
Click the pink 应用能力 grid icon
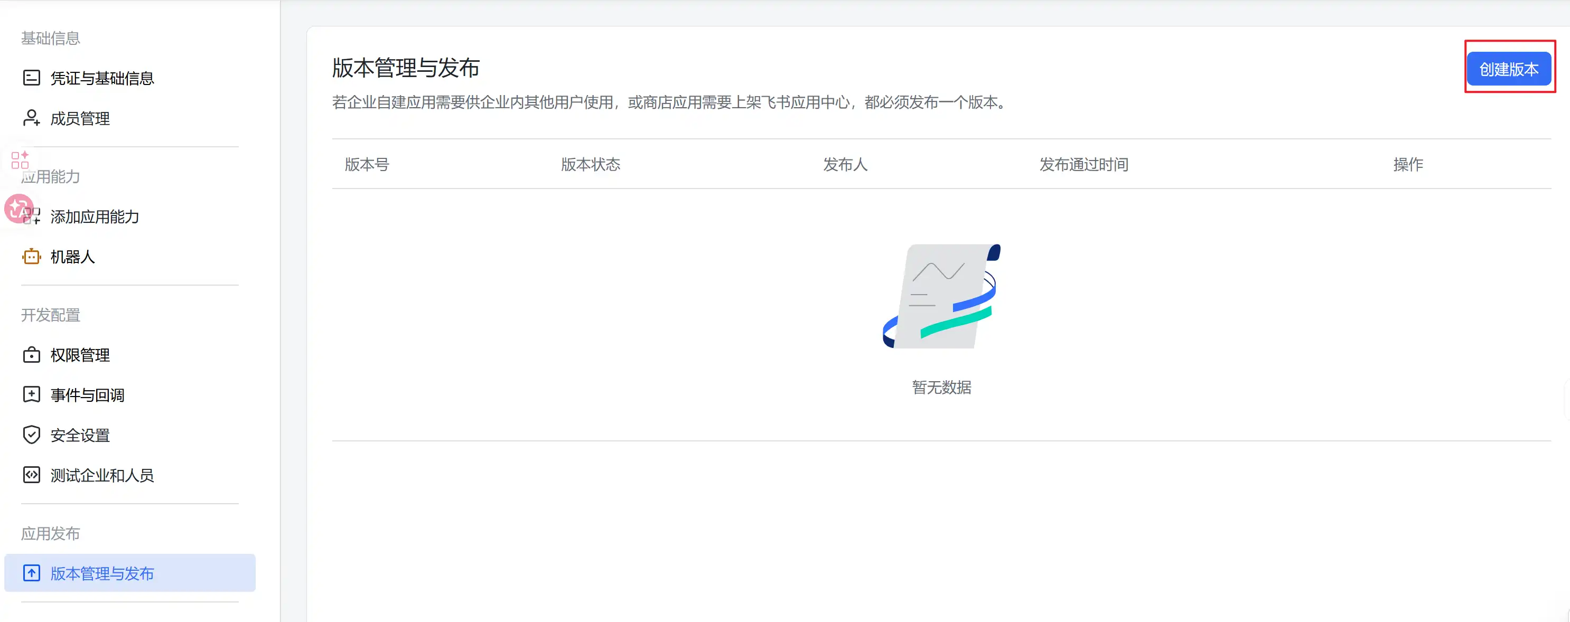click(x=19, y=160)
